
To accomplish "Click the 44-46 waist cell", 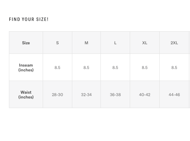I will (x=174, y=94).
